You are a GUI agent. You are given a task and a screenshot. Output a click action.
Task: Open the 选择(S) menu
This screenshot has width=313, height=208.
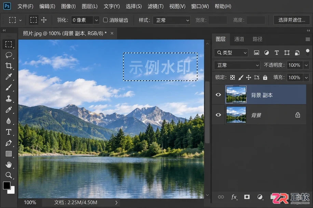[134, 6]
